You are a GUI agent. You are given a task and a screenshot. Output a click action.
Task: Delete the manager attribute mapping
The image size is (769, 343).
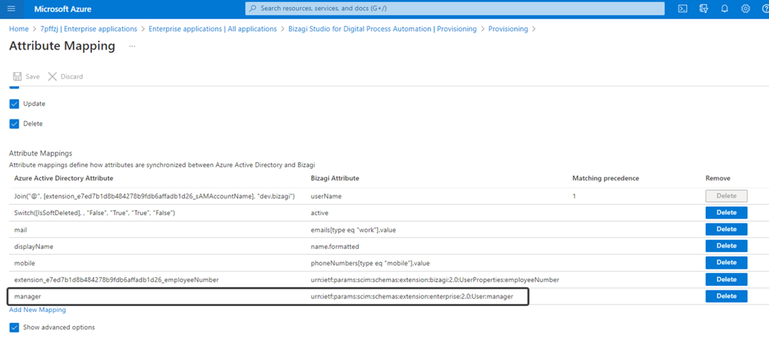tap(726, 296)
